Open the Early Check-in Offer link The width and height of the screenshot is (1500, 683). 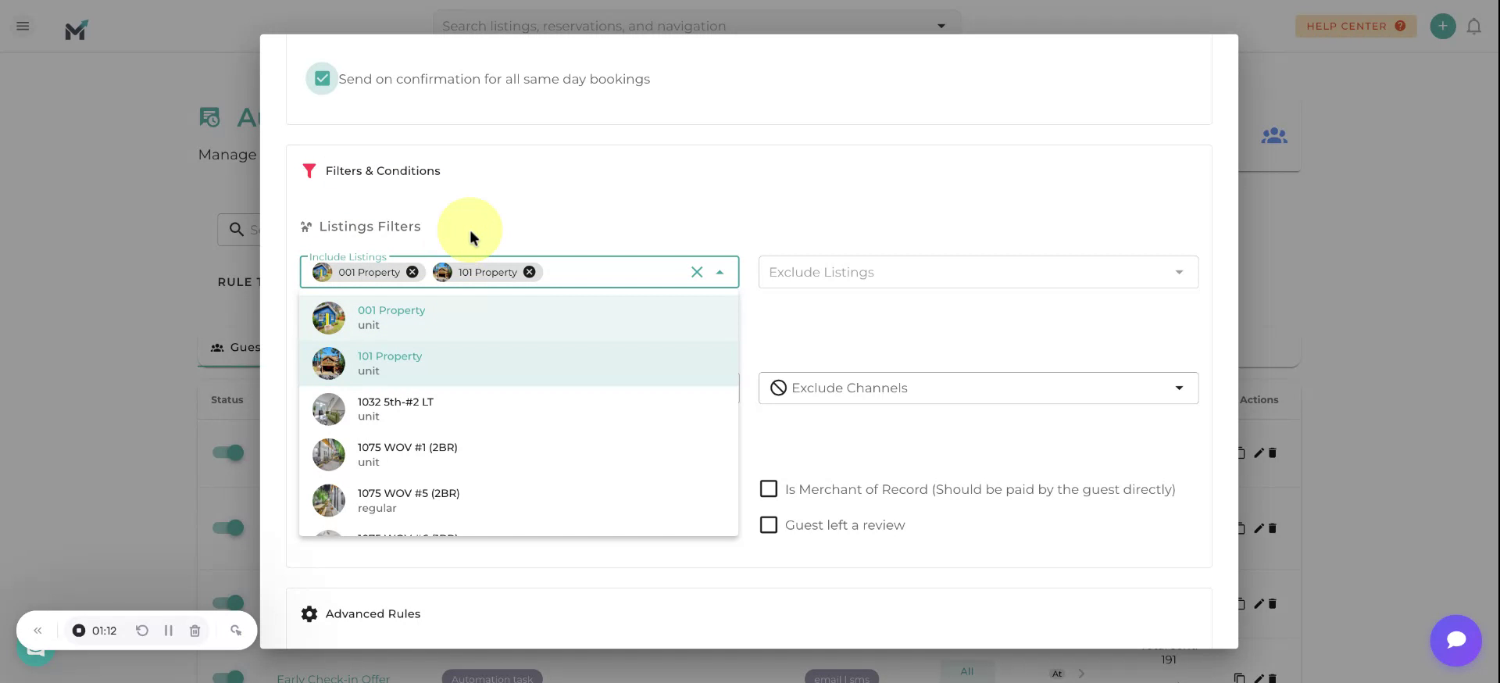click(x=333, y=678)
